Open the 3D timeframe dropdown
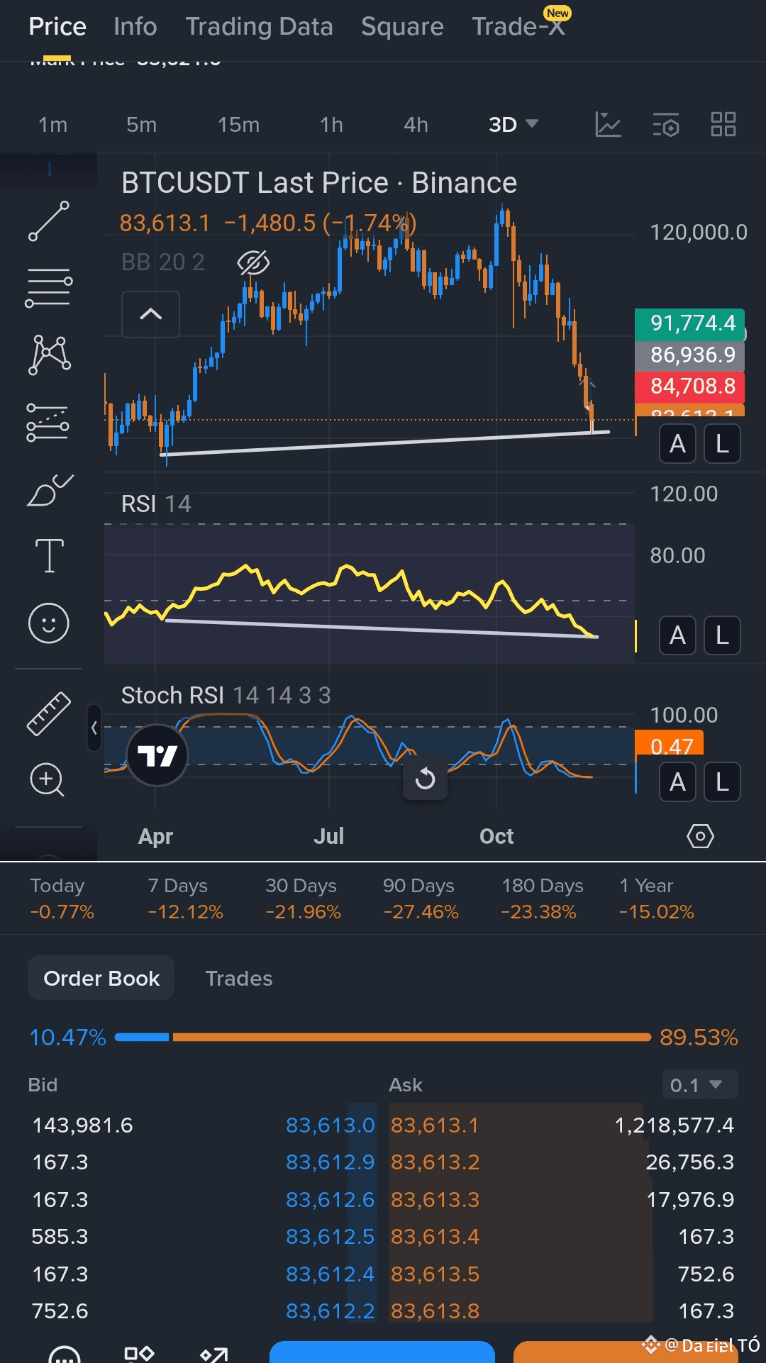Image resolution: width=766 pixels, height=1363 pixels. (513, 125)
